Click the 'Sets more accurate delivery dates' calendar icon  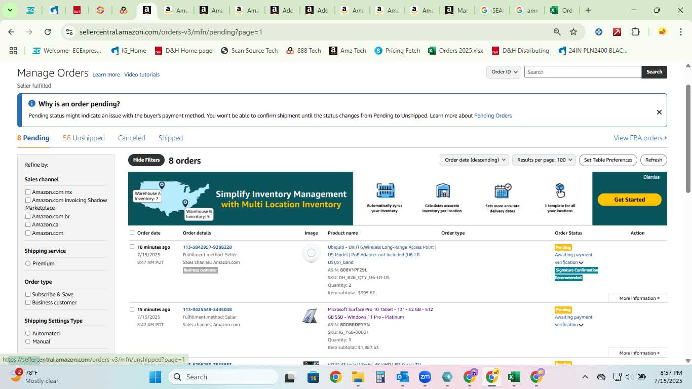[502, 191]
